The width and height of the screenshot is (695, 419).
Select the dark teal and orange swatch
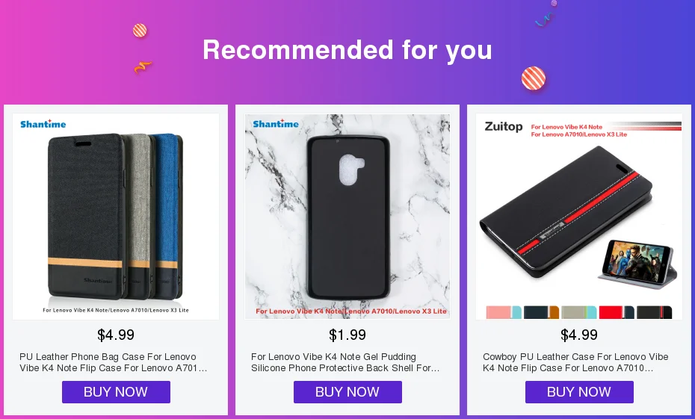coord(541,312)
